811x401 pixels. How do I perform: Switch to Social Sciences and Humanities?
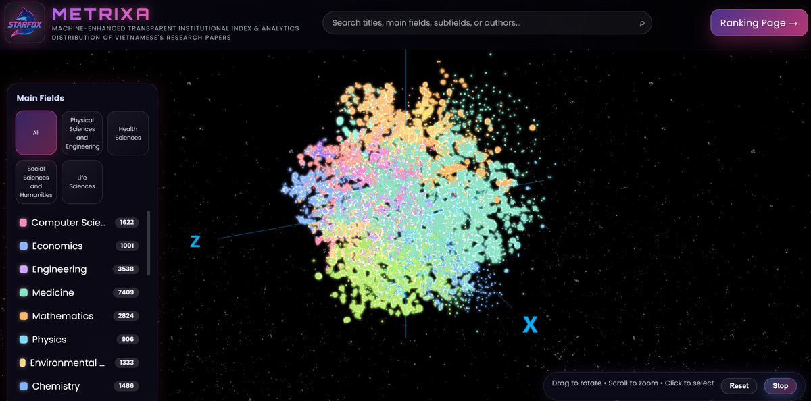pos(36,182)
